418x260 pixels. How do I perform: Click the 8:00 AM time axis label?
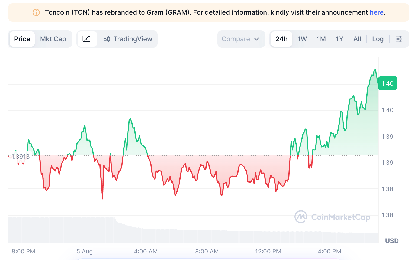[x=207, y=251]
